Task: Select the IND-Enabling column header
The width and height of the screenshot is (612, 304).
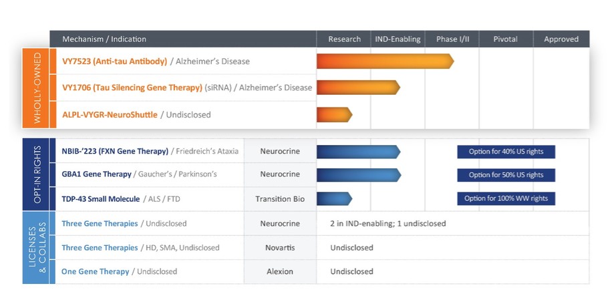Action: coord(398,39)
